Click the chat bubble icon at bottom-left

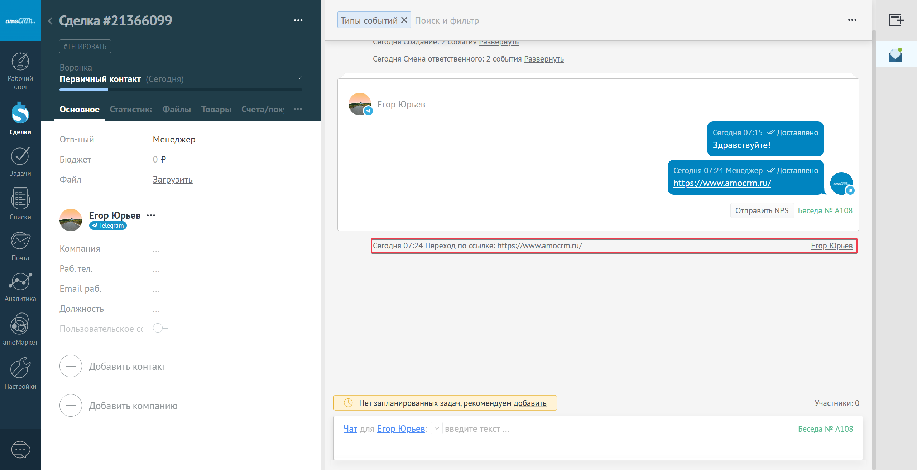pyautogui.click(x=20, y=450)
